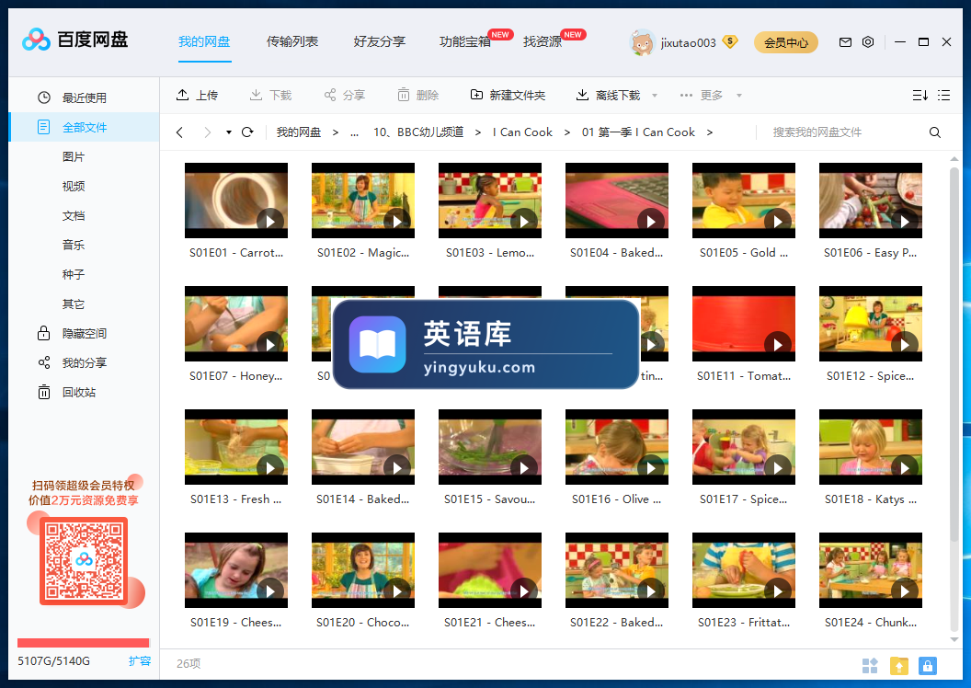The width and height of the screenshot is (971, 688).
Task: Click username jixutao003
Action: pos(688,42)
